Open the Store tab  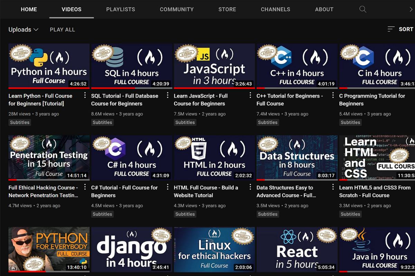tap(227, 9)
